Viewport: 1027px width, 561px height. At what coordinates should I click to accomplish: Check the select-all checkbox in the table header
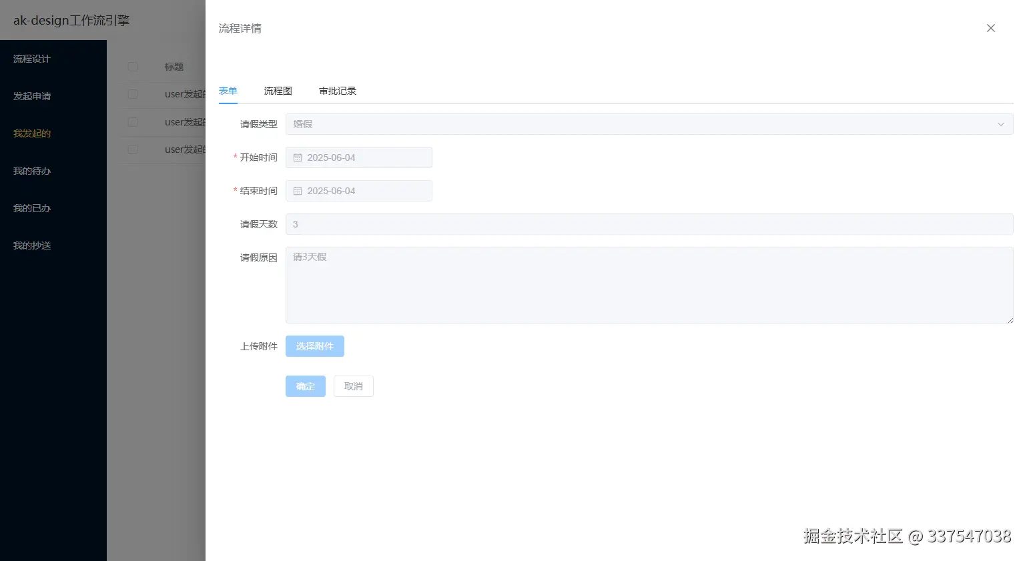click(132, 67)
